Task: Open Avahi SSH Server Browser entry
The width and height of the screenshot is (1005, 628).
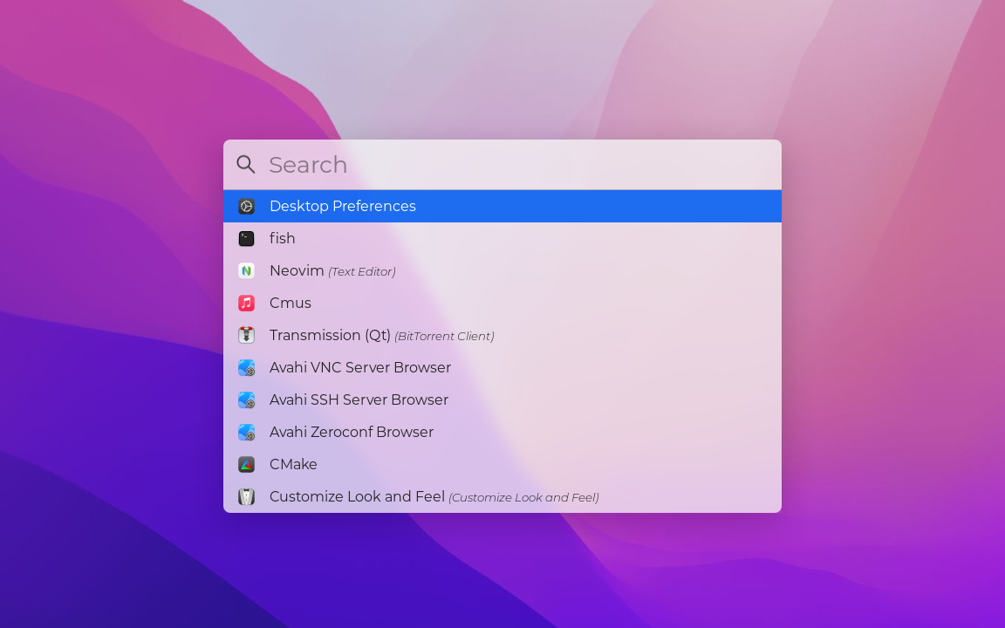Action: [502, 399]
